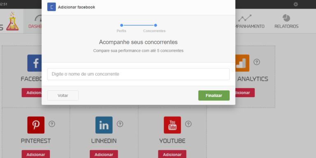This screenshot has width=316, height=158.
Task: Click the Finalizar button
Action: point(214,96)
